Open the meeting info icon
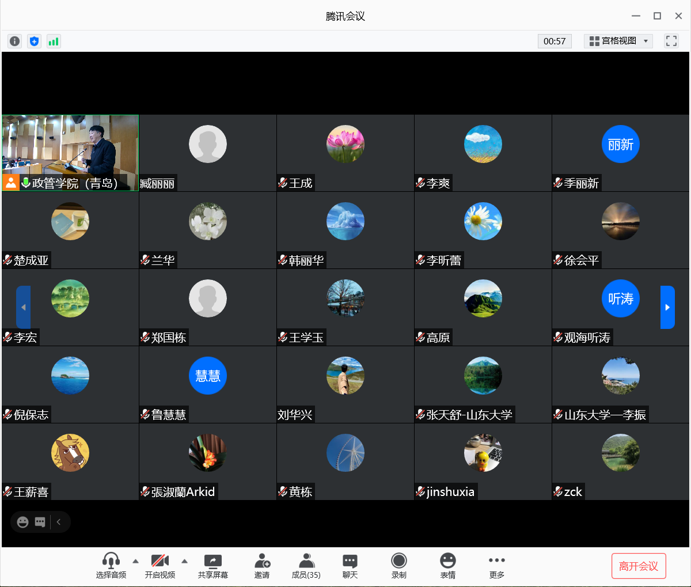This screenshot has width=691, height=587. pos(14,41)
